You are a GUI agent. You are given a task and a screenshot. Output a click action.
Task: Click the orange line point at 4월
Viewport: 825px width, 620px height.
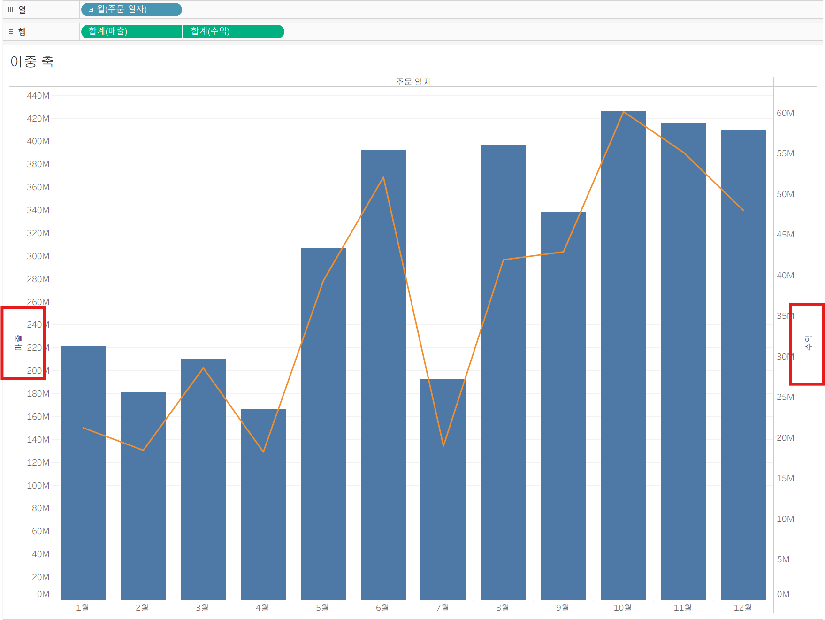click(263, 452)
